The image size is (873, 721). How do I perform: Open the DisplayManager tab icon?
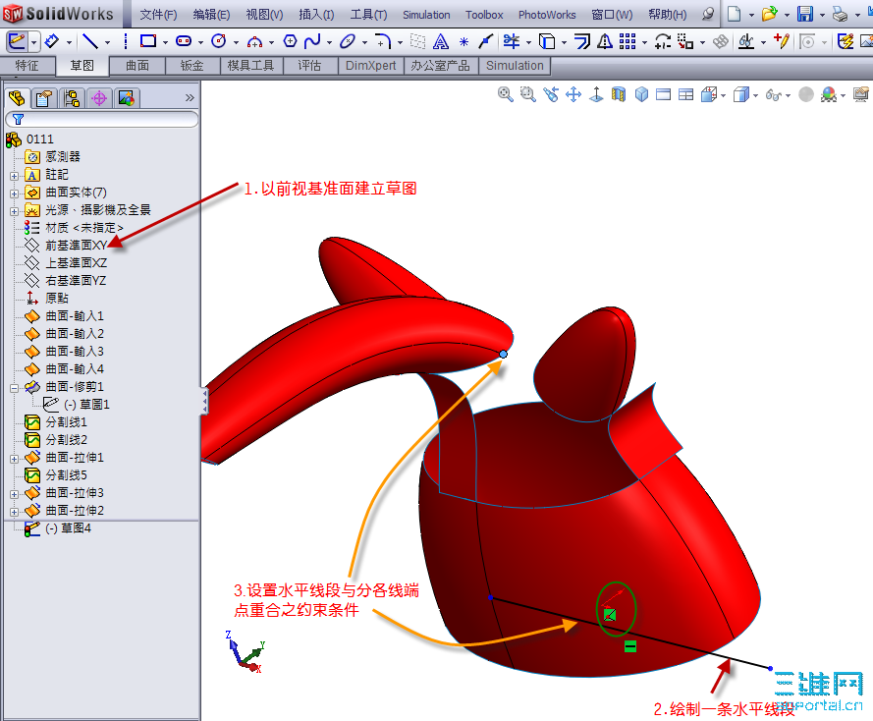(x=127, y=98)
